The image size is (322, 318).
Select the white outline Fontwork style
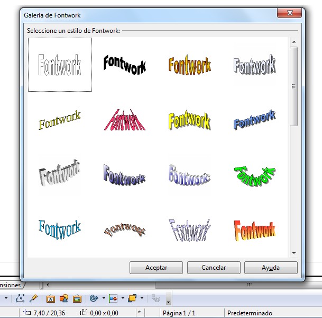pos(60,65)
